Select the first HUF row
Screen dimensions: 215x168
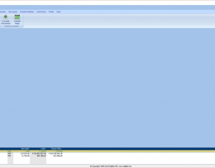click(x=107, y=154)
